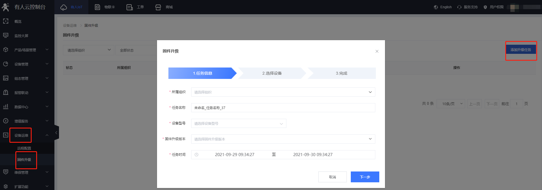Open the 所属组织 dropdown in the dialog
This screenshot has height=190, width=542.
click(x=283, y=92)
